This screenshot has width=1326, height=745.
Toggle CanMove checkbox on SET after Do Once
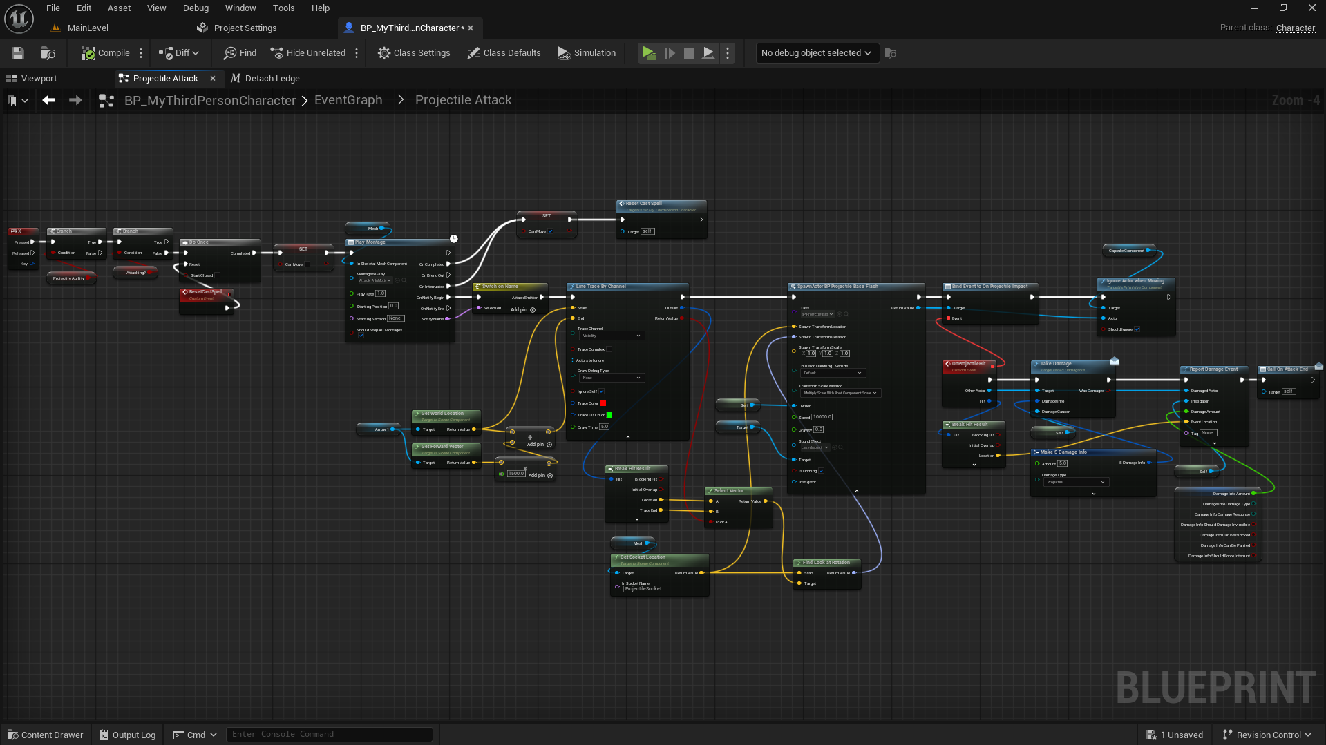coord(307,264)
